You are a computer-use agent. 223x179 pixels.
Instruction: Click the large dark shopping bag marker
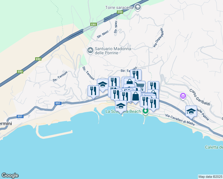pyautogui.click(x=136, y=96)
